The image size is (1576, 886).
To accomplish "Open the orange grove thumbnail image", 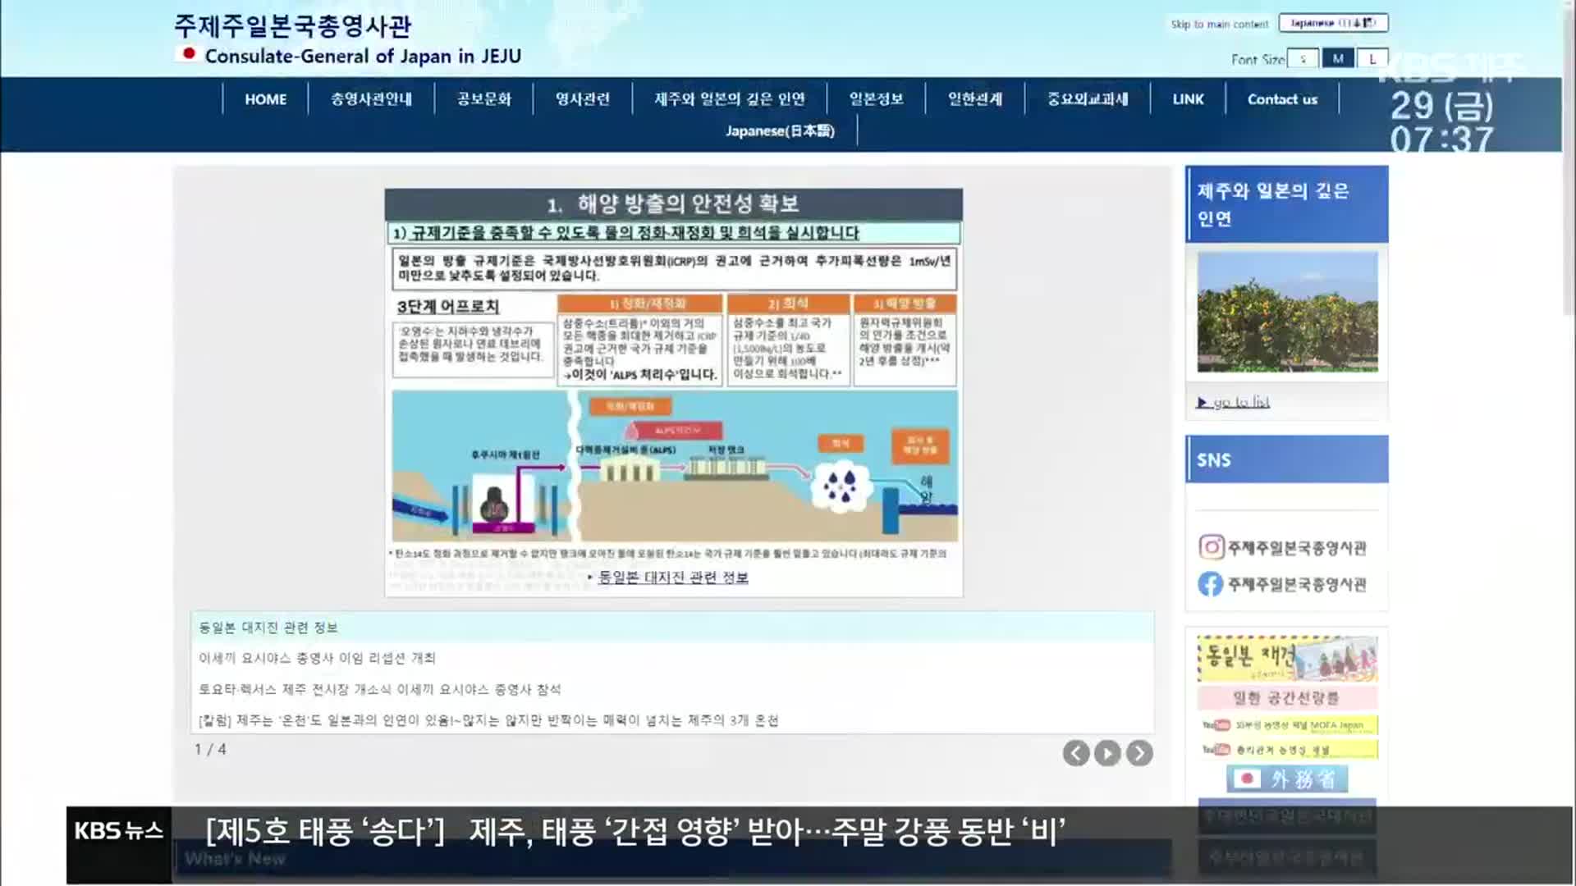I will (x=1287, y=312).
